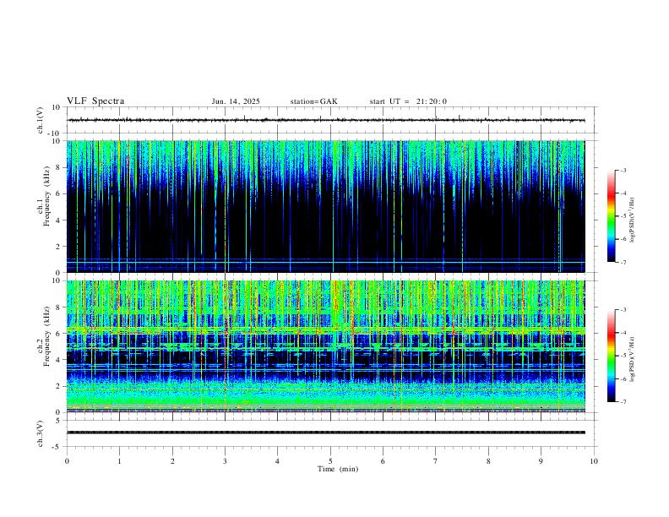Click the "-3" label on ch.2 color bar
669x517 pixels.
(x=623, y=310)
